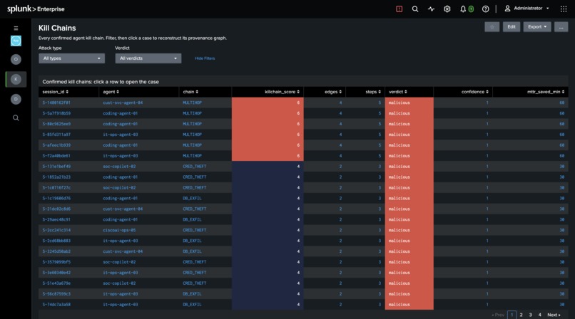The width and height of the screenshot is (575, 319).
Task: Go to page 3
Action: pos(530,315)
